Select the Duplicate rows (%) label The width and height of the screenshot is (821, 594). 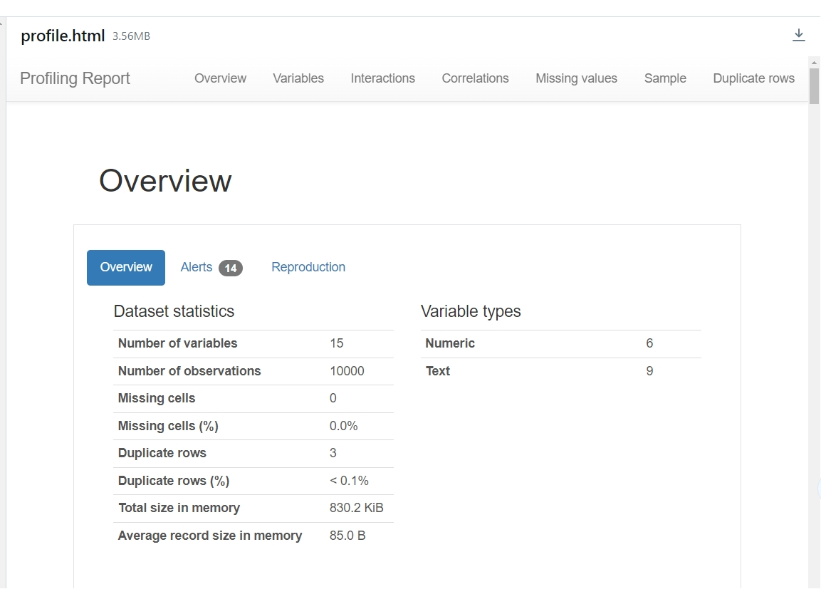[173, 481]
